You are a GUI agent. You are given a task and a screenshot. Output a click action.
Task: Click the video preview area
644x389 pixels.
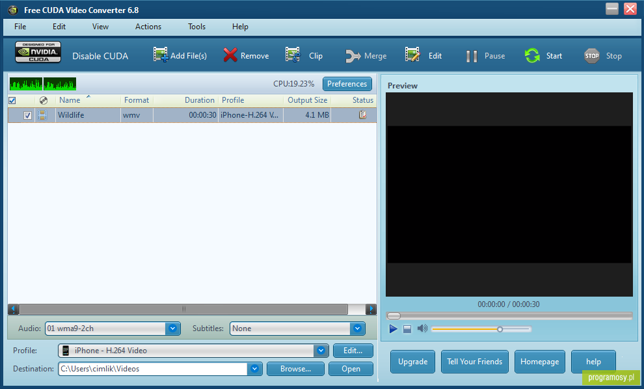click(509, 194)
